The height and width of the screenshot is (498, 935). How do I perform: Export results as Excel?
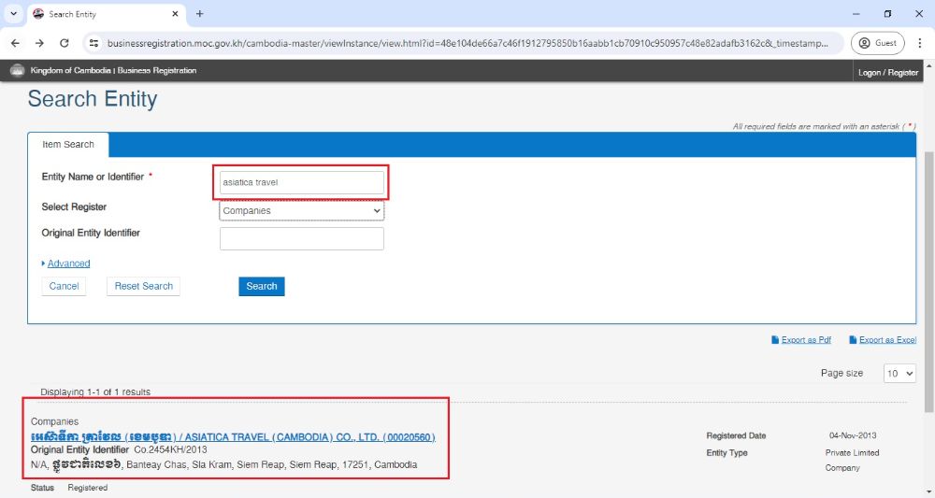pos(887,339)
